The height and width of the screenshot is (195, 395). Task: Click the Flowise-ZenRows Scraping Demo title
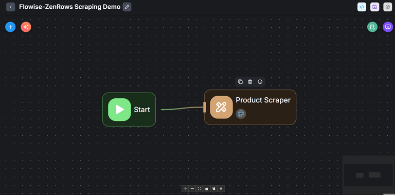[70, 7]
